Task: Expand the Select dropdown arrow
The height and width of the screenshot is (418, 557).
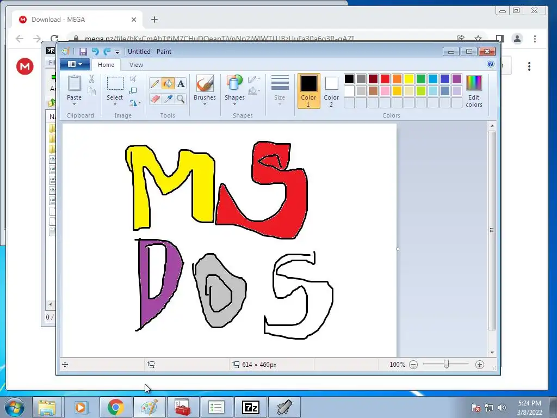Action: [115, 104]
